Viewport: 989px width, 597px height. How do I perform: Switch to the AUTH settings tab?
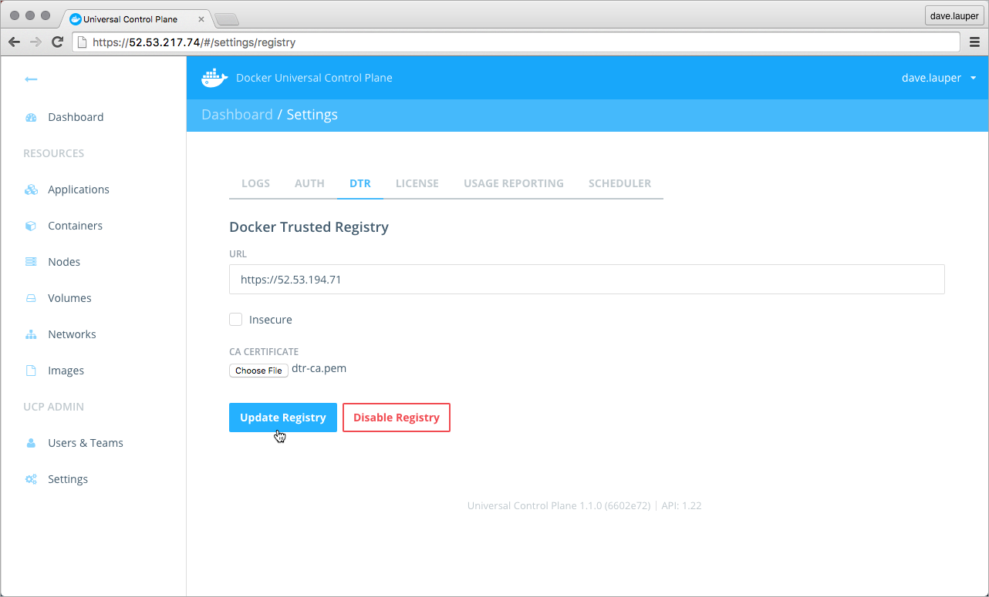click(309, 183)
